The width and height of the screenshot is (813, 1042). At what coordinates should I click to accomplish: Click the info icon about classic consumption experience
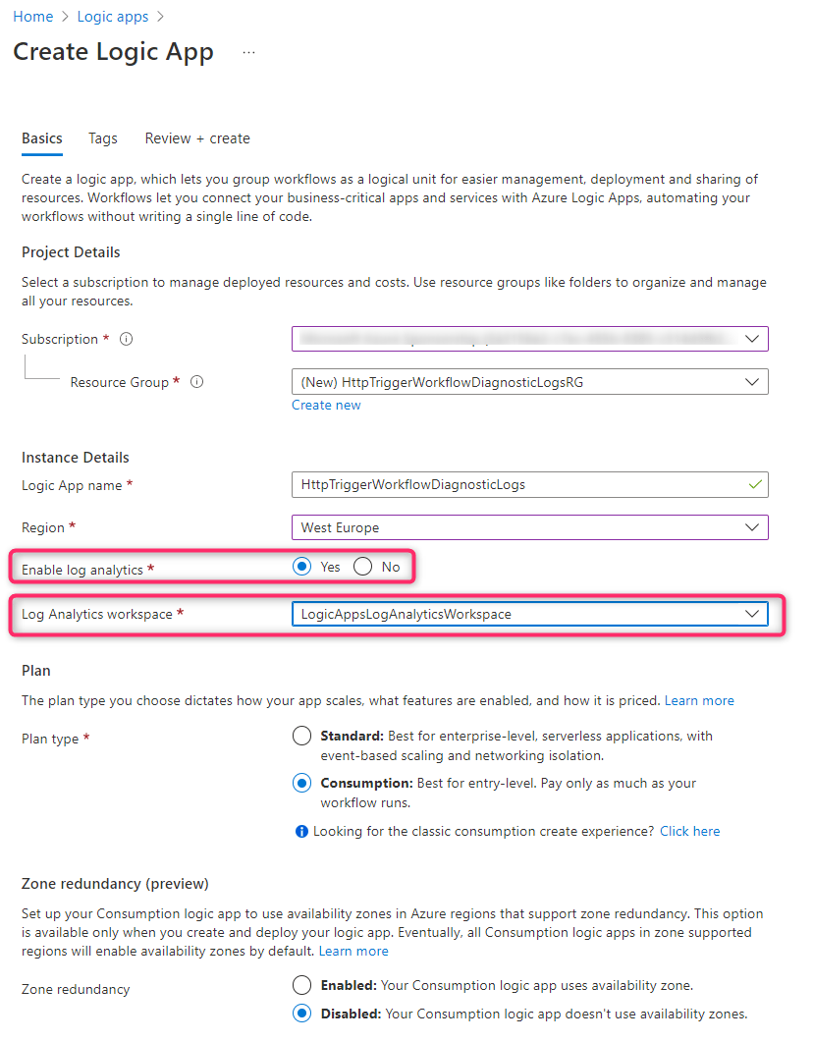301,831
